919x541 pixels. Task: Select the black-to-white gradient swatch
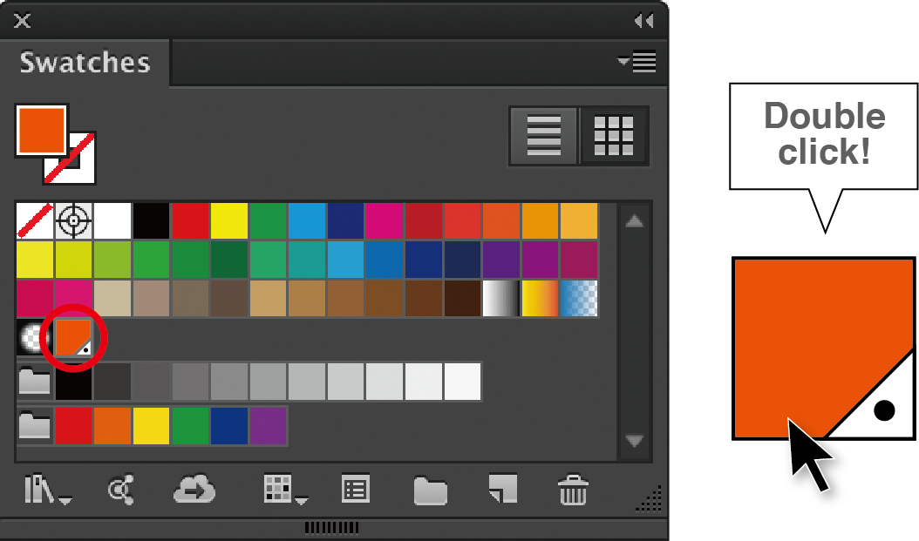(501, 298)
